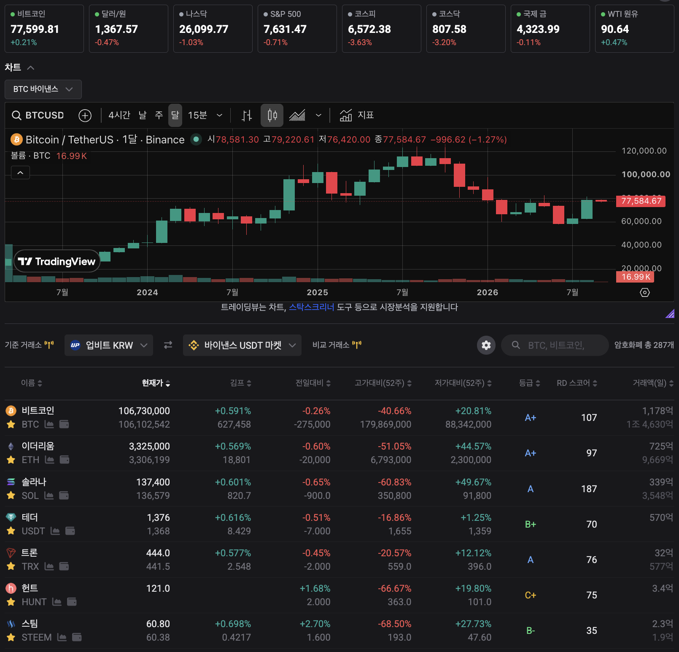Open table settings gear icon
The width and height of the screenshot is (679, 652).
(486, 345)
